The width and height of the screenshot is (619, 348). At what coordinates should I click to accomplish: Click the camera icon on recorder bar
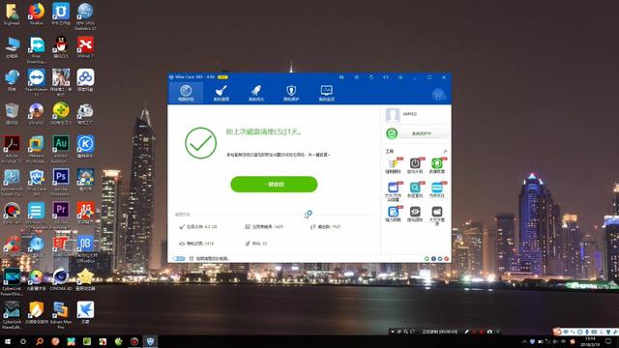pos(489,332)
